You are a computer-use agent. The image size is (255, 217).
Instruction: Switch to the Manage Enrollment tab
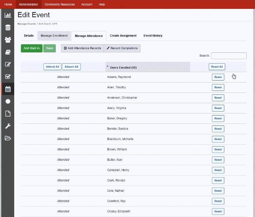pyautogui.click(x=54, y=36)
